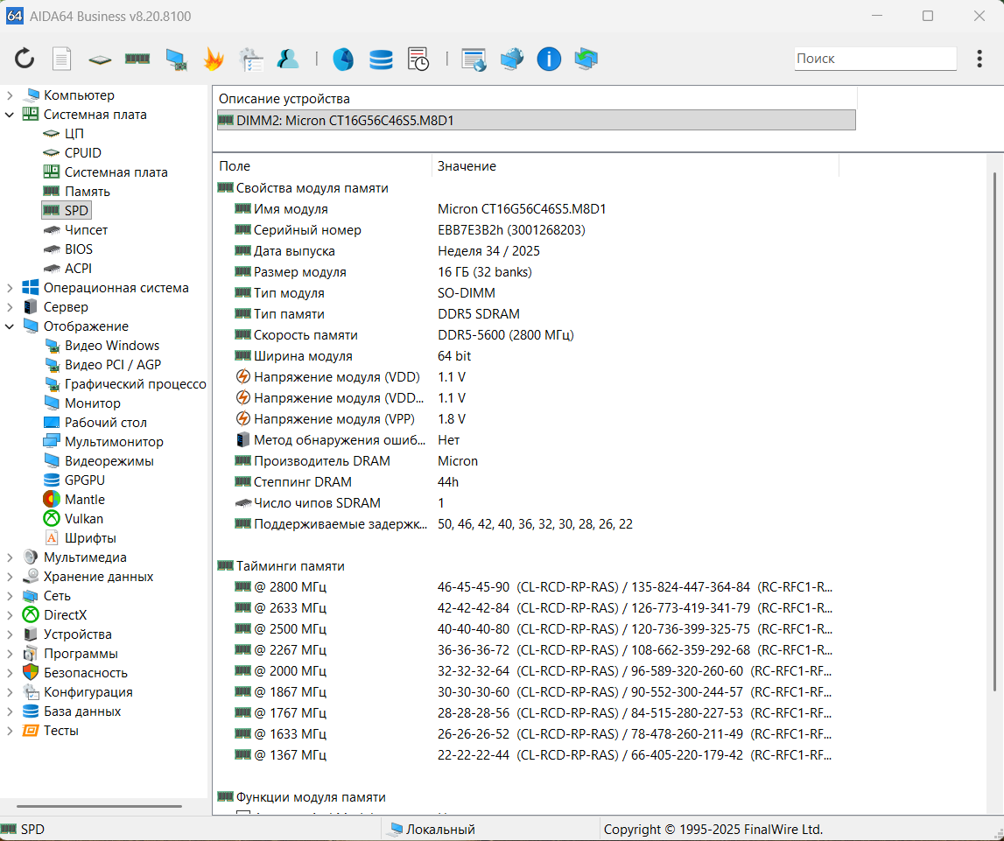Open the Report page icon

point(61,59)
